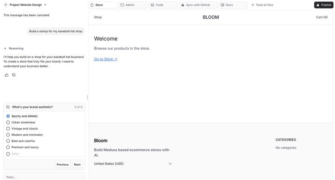This screenshot has width=335, height=180.
Task: Open the Project Website Design dropdown
Action: [28, 5]
